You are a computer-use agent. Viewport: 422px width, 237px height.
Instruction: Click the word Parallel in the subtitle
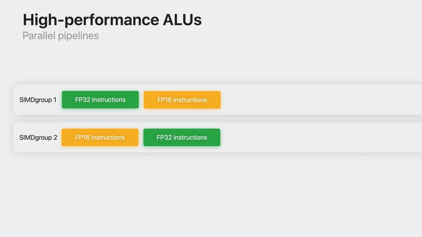[x=39, y=35]
